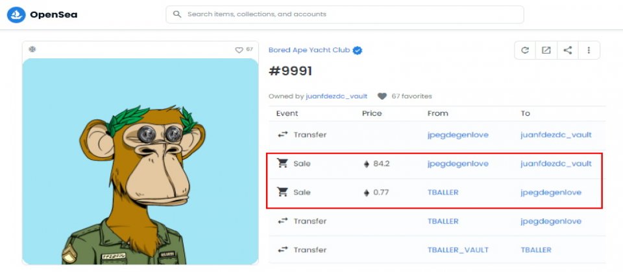Viewport: 623px width, 272px height.
Task: Click the refresh metadata icon
Action: pos(525,51)
